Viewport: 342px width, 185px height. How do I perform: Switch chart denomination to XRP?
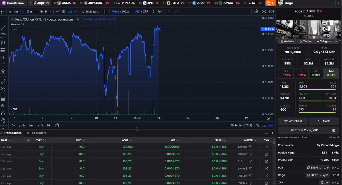tap(146, 12)
